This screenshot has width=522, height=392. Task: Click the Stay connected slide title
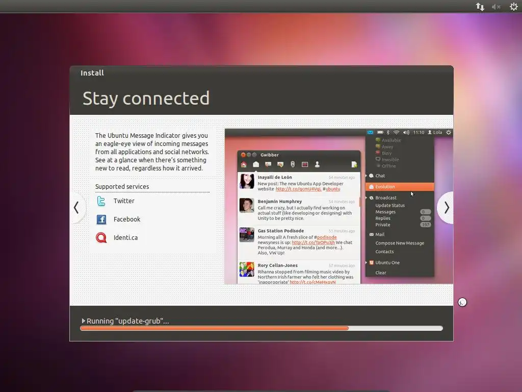coord(146,99)
